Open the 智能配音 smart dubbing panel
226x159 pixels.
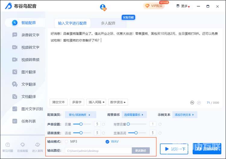point(25,23)
